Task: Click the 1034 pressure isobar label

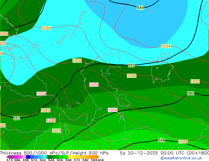Action: (x=166, y=46)
